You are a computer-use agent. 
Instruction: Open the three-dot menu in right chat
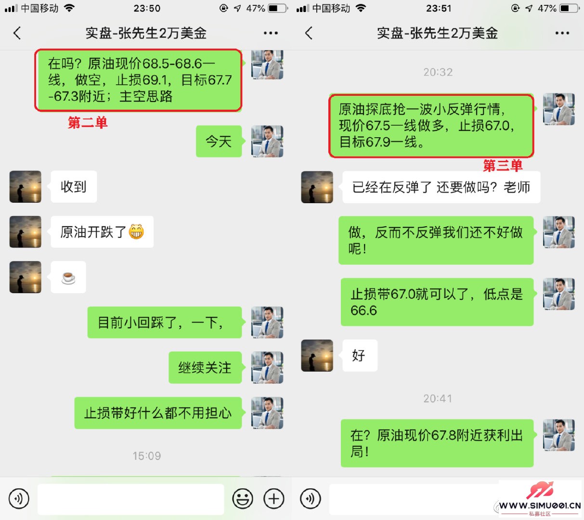tap(562, 33)
